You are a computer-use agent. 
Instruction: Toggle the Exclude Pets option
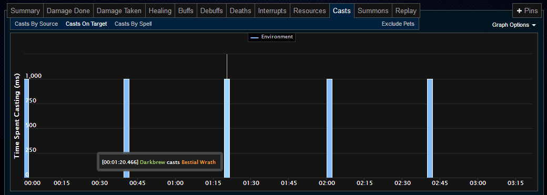(398, 24)
